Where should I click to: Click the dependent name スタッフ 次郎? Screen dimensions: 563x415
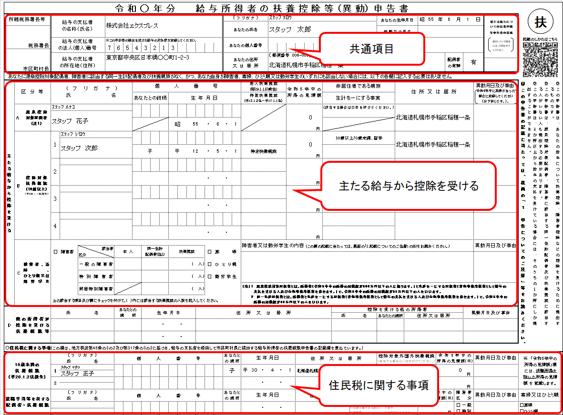coord(79,148)
